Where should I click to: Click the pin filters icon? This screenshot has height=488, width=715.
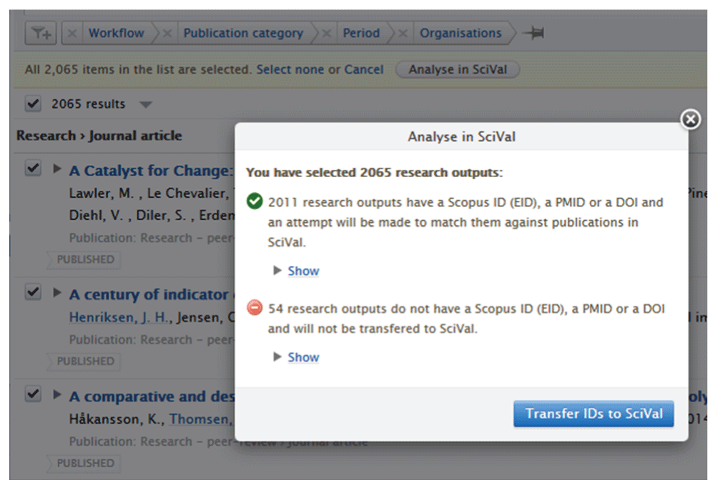click(x=533, y=34)
